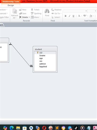Select the fapplied field in student table
Image resolution: width=97 pixels, height=130 pixels.
[x=45, y=66]
